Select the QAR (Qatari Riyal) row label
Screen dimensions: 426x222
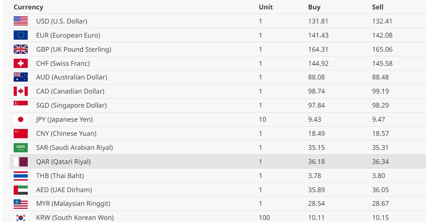coord(63,162)
